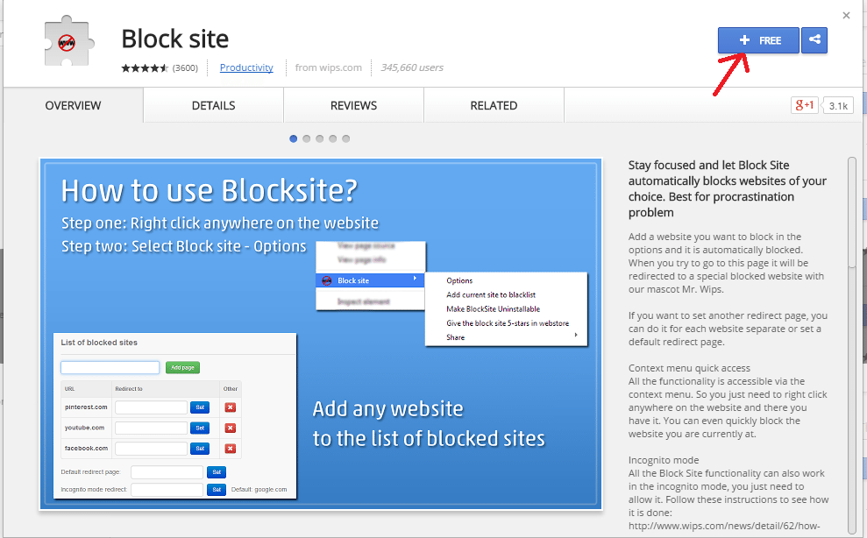Click the Share submenu entry

(456, 337)
